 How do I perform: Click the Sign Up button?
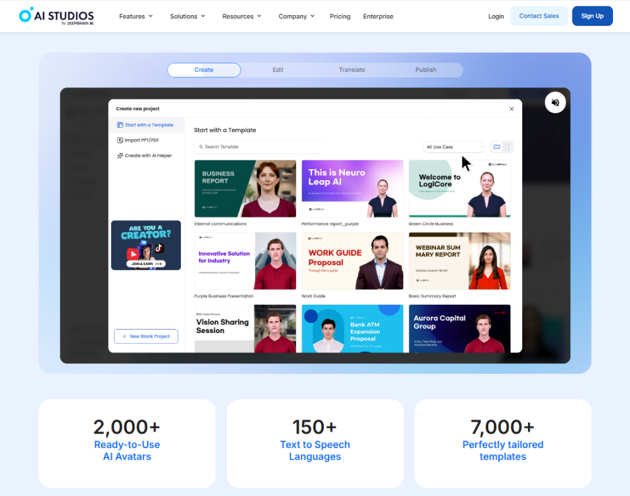[x=592, y=16]
